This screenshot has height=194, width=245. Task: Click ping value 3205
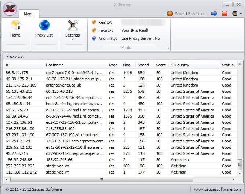(128, 91)
